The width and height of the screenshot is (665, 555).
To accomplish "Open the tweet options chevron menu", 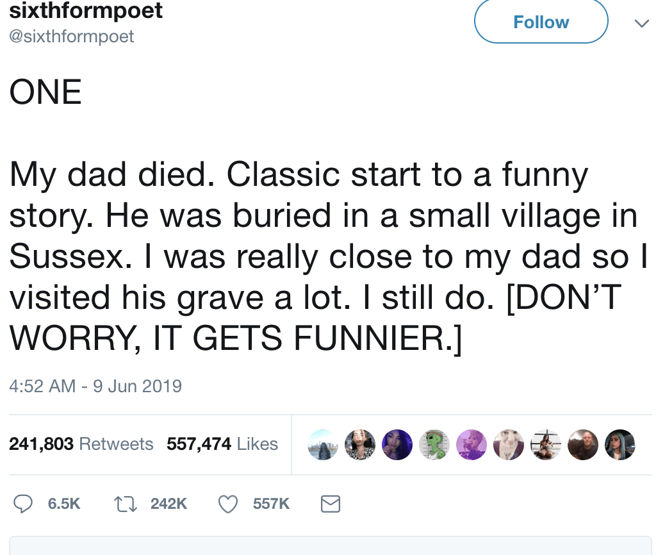I will pos(642,23).
